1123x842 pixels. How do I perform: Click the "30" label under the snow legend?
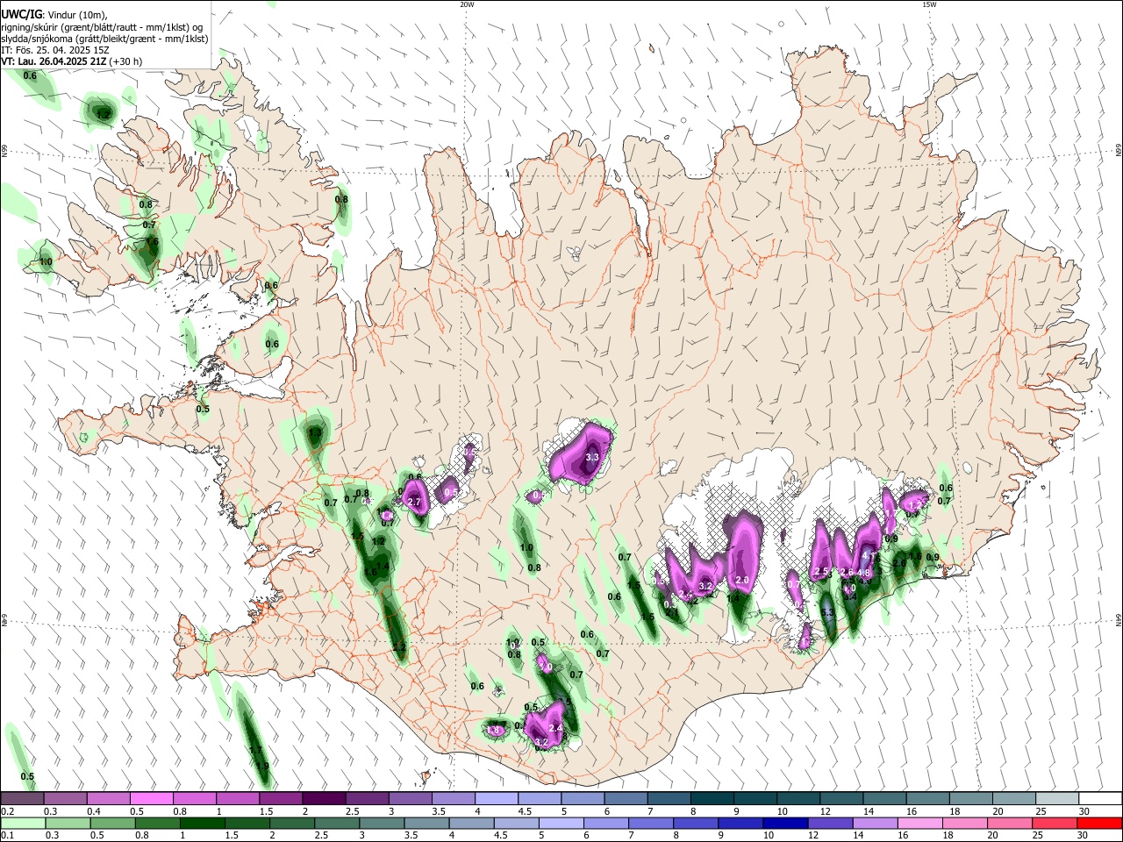(x=1084, y=812)
